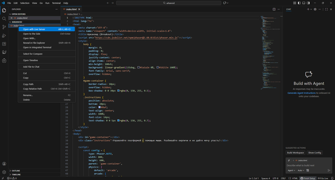Open the Extensions view
335x180 pixels.
pos(4,44)
